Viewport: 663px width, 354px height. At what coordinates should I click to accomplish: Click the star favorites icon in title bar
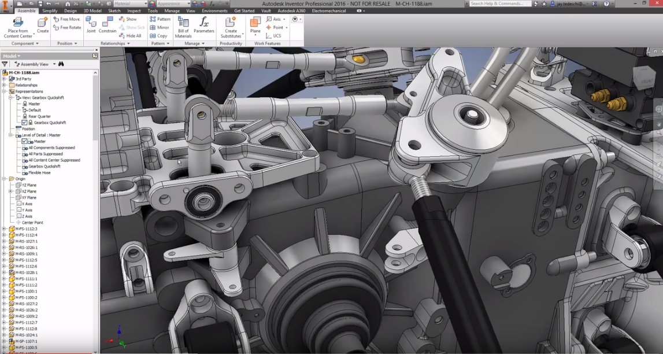click(544, 4)
